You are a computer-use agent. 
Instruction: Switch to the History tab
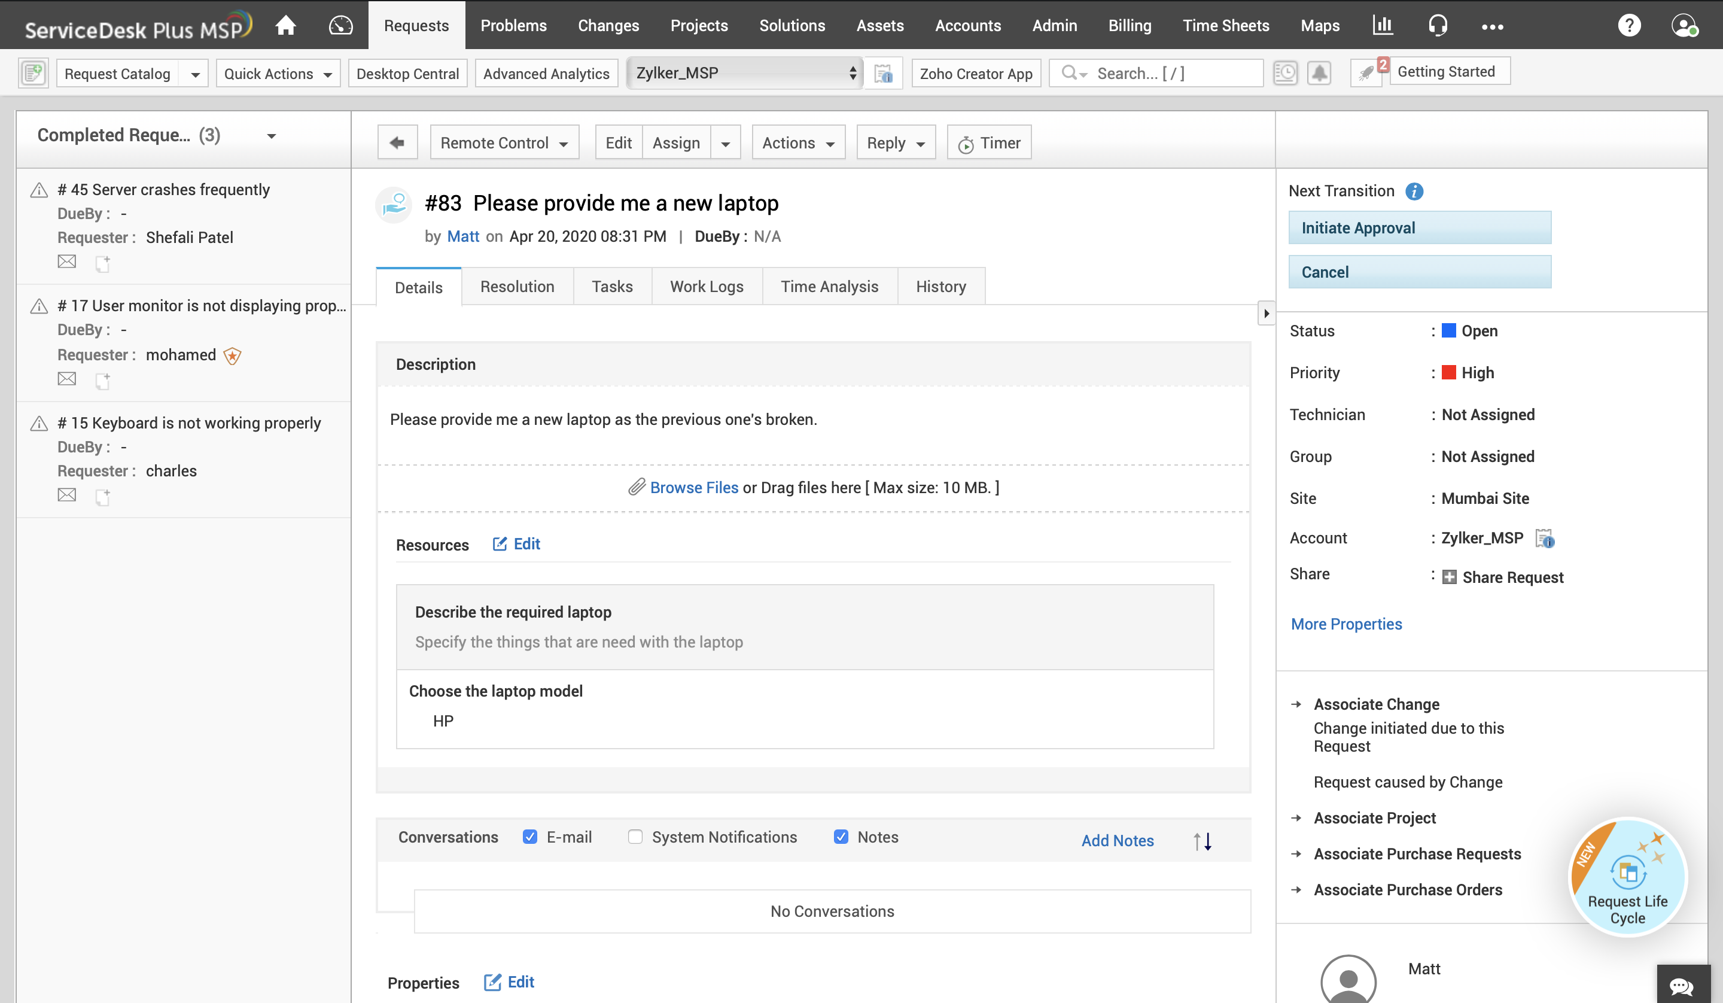pyautogui.click(x=940, y=285)
